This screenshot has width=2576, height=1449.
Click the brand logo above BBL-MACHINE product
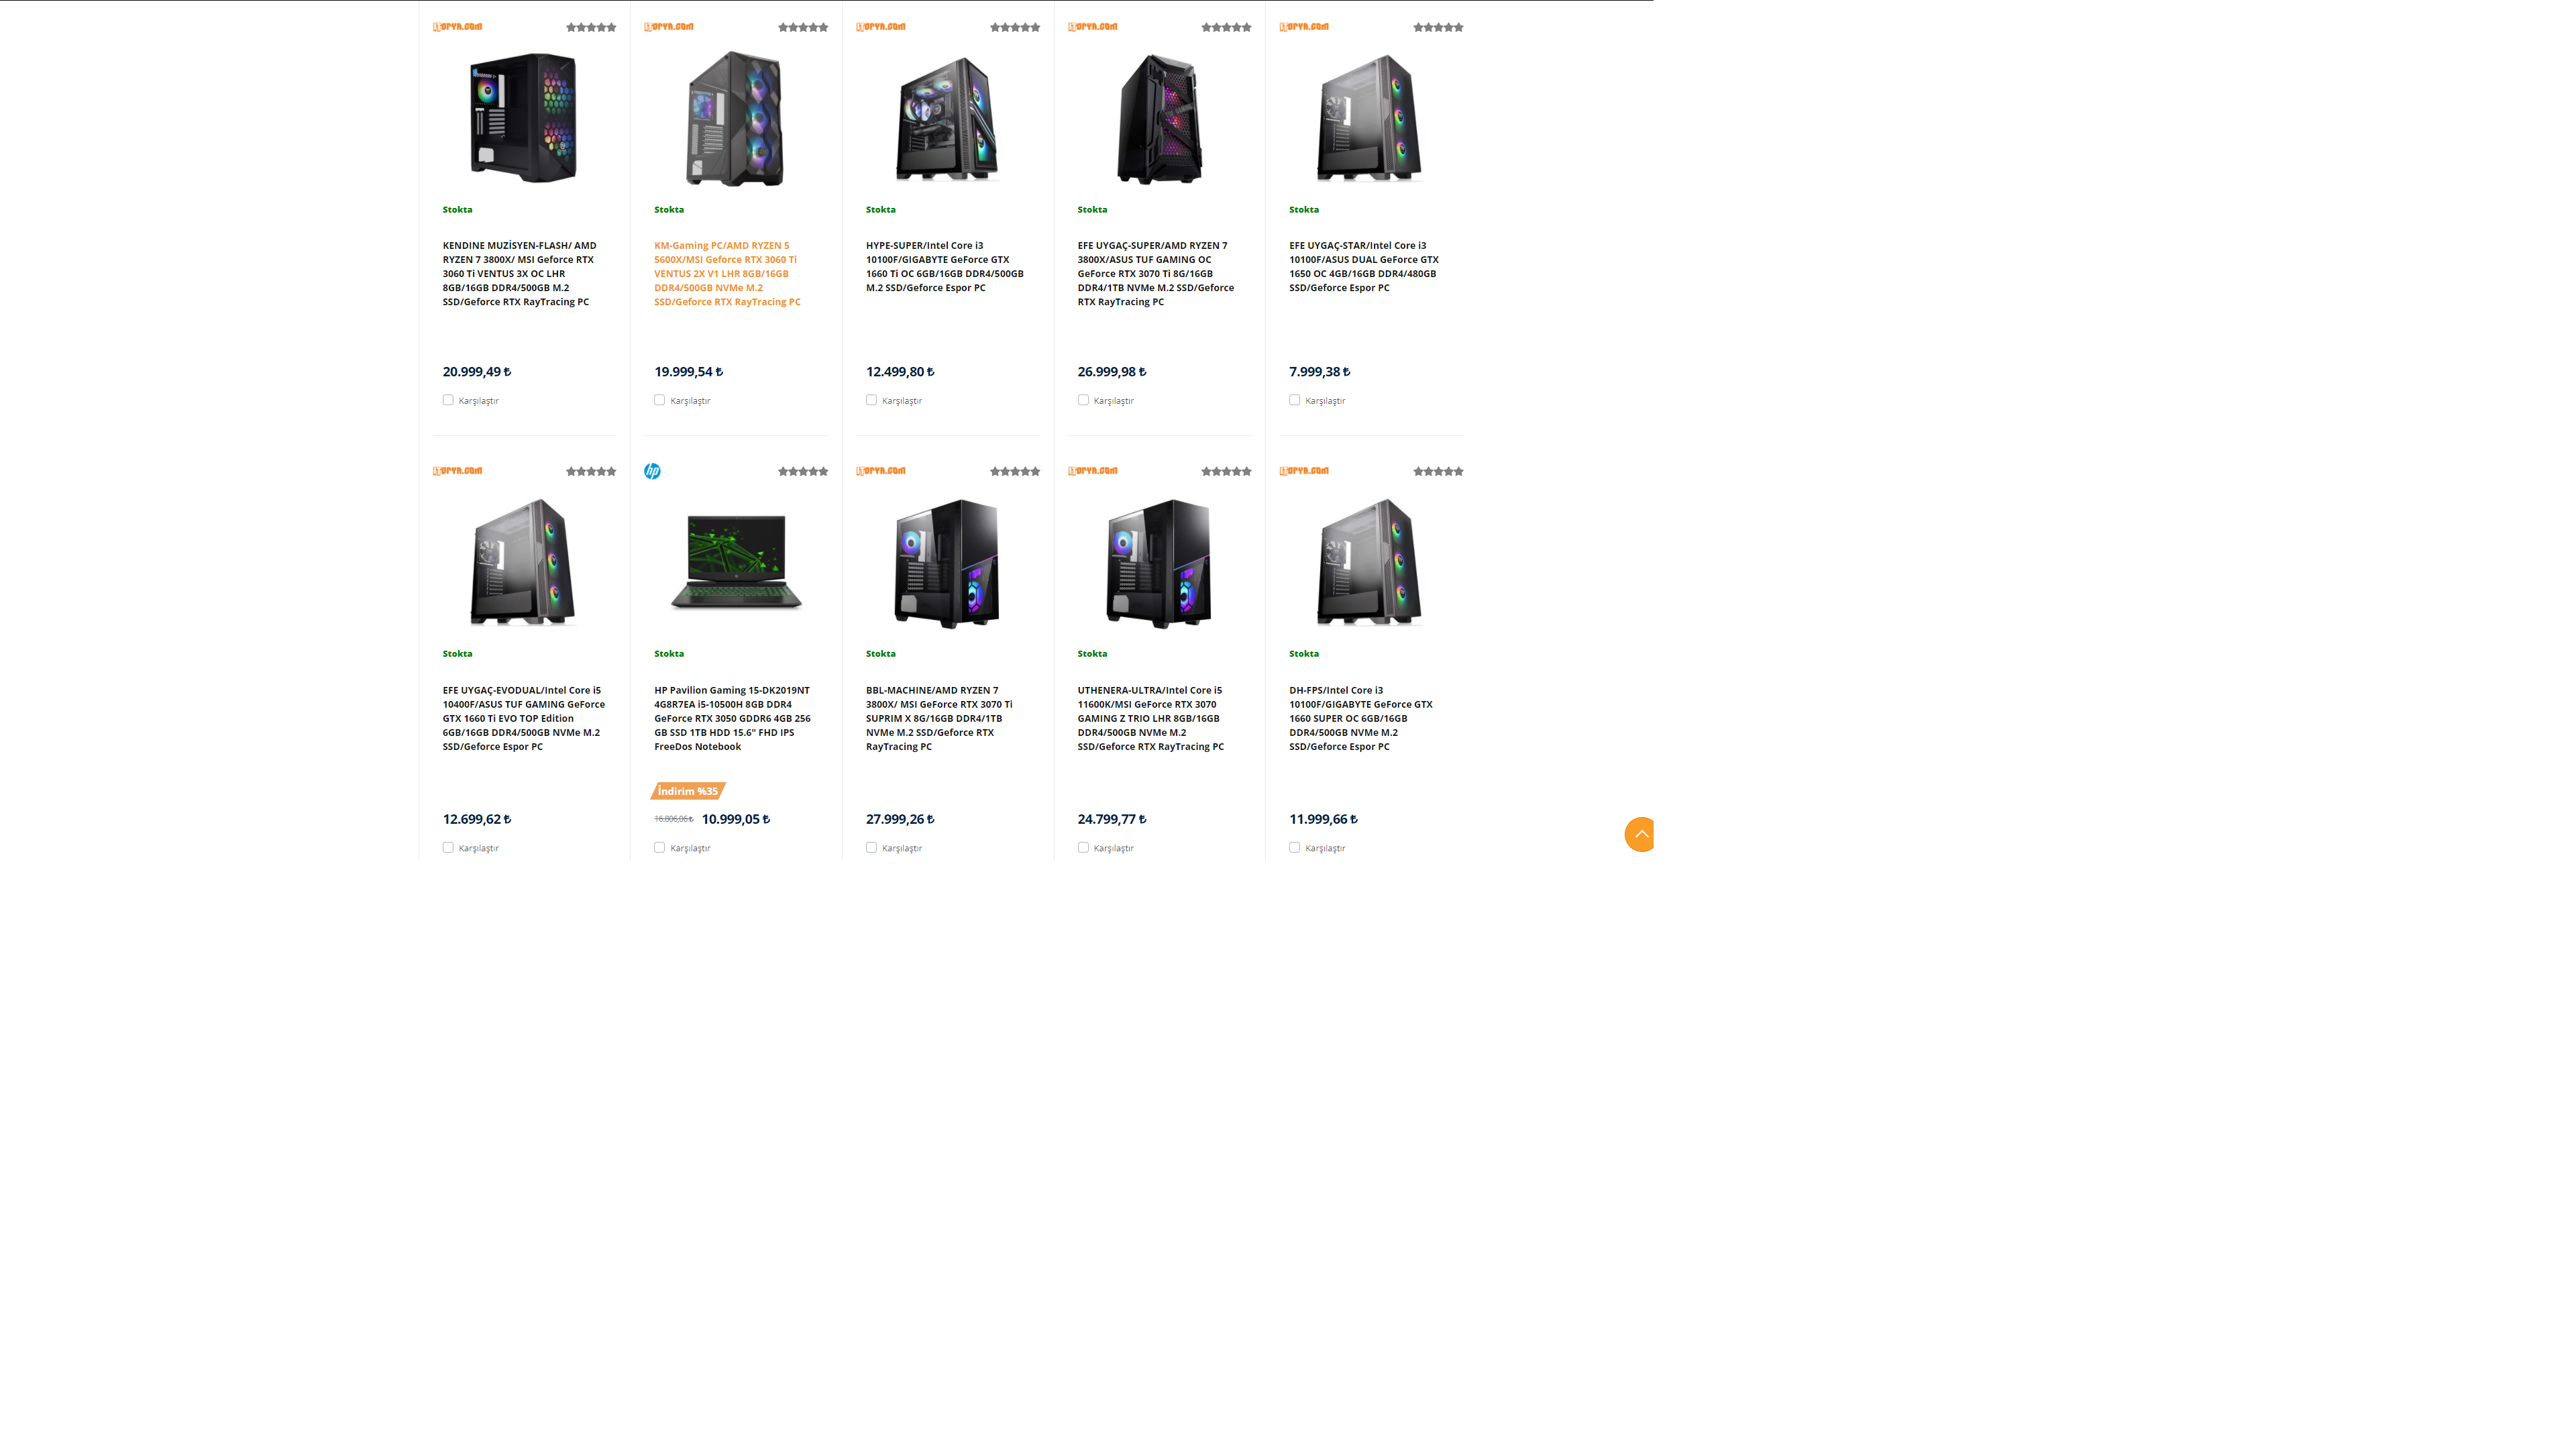881,471
